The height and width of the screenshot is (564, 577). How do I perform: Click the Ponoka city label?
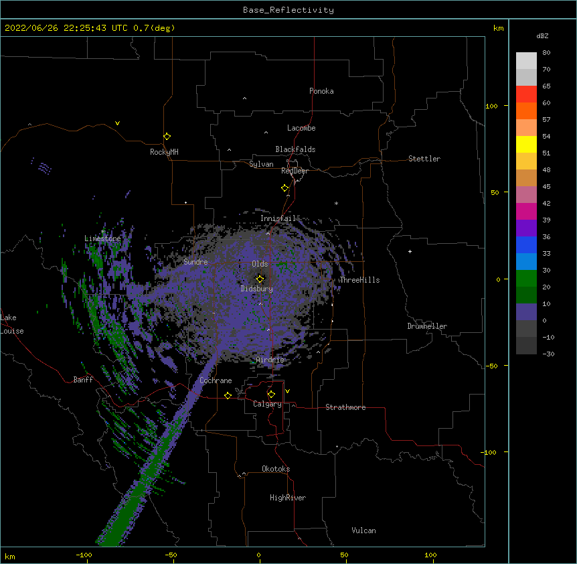click(321, 91)
